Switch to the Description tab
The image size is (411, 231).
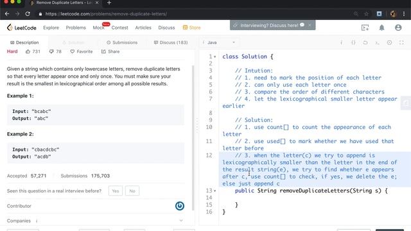(x=24, y=42)
